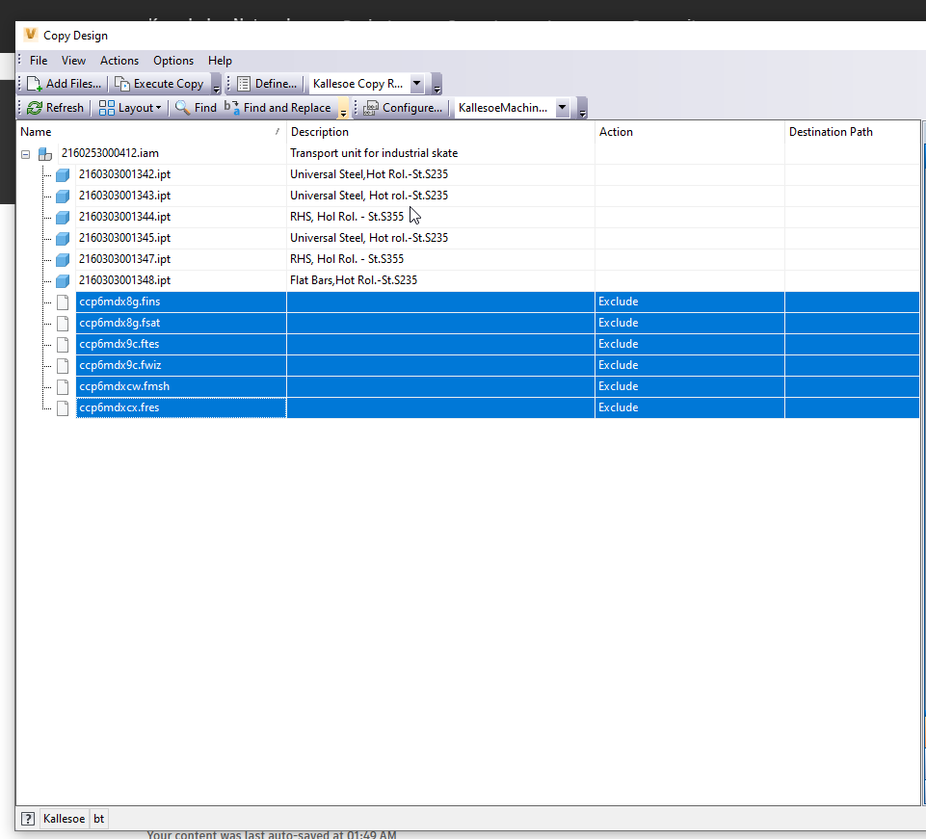
Task: Open the Options menu
Action: [172, 60]
